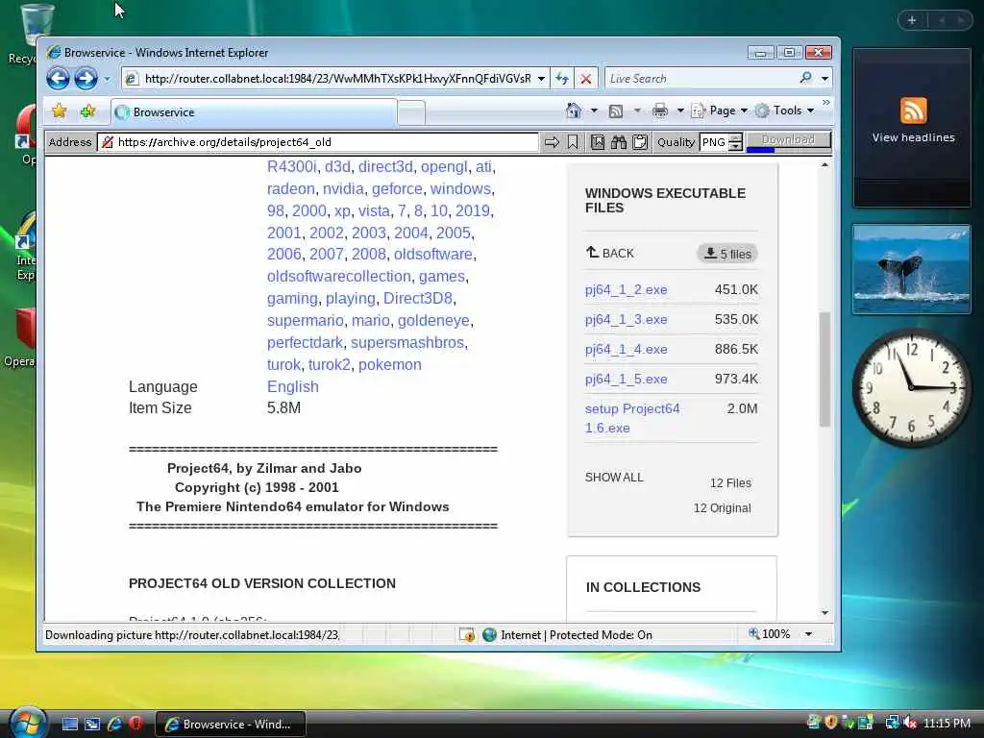Download pj64_1_4.exe file
Image resolution: width=984 pixels, height=738 pixels.
[x=626, y=349]
